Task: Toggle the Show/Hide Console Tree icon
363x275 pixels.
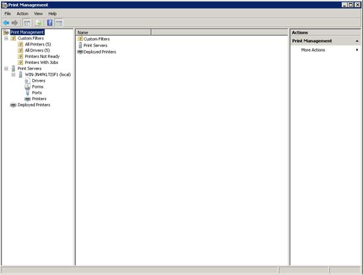Action: [x=27, y=23]
